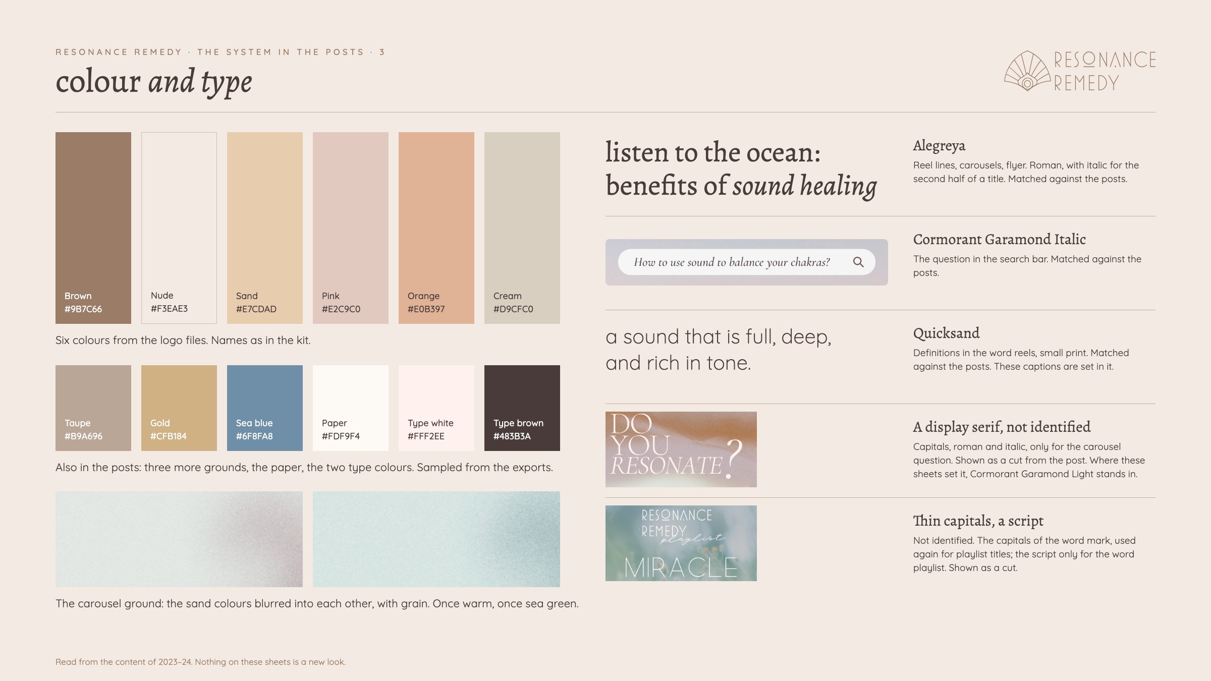Select the Taupe #B9A696 swatch

[x=93, y=408]
